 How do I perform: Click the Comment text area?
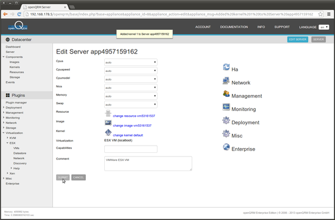(x=148, y=163)
